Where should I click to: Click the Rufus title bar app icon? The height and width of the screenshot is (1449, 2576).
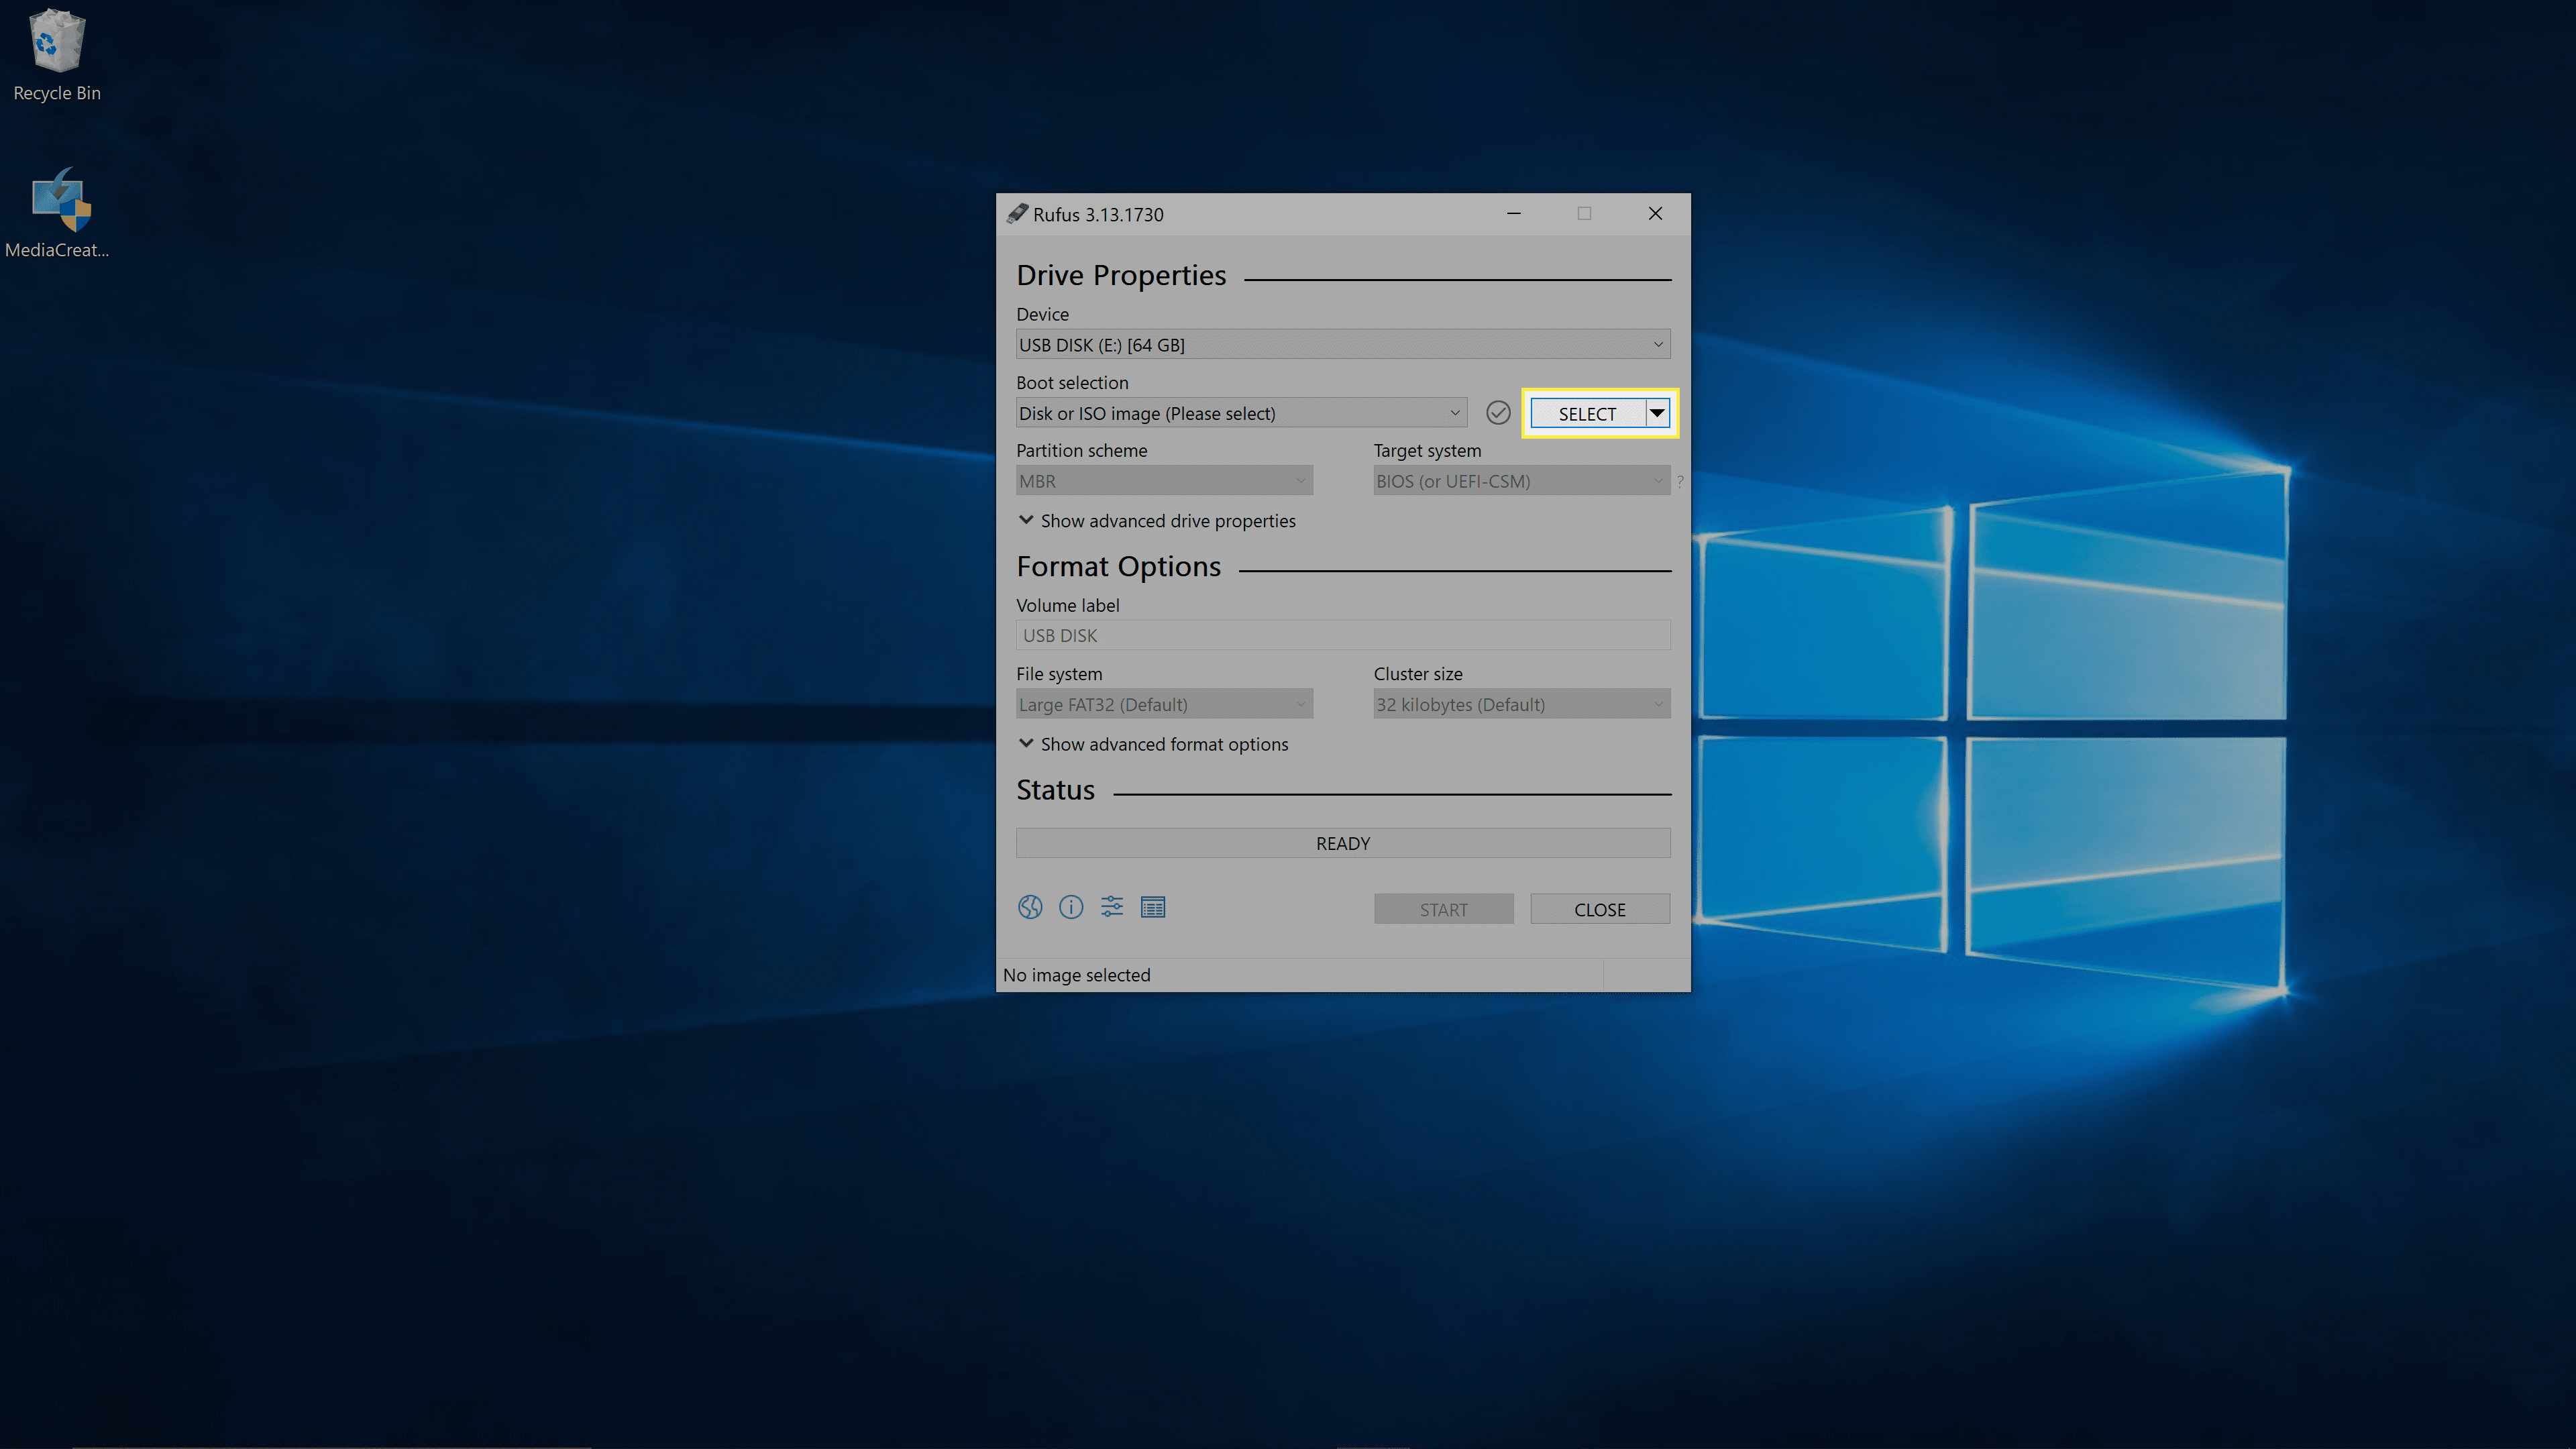pyautogui.click(x=1017, y=214)
